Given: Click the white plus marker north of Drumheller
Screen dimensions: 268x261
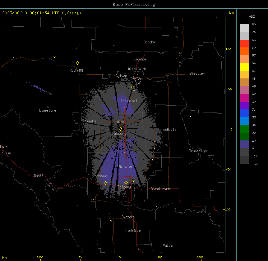Looking at the screenshot, I should pyautogui.click(x=190, y=116).
